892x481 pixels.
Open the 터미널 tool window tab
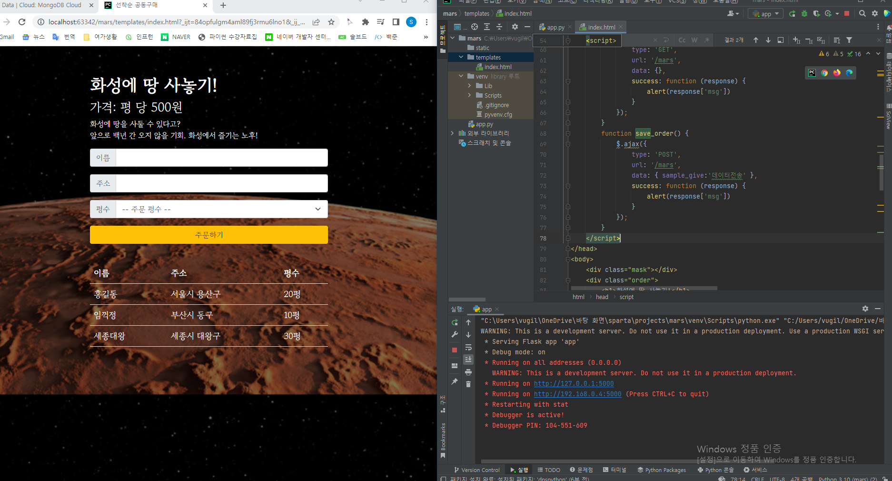(614, 470)
